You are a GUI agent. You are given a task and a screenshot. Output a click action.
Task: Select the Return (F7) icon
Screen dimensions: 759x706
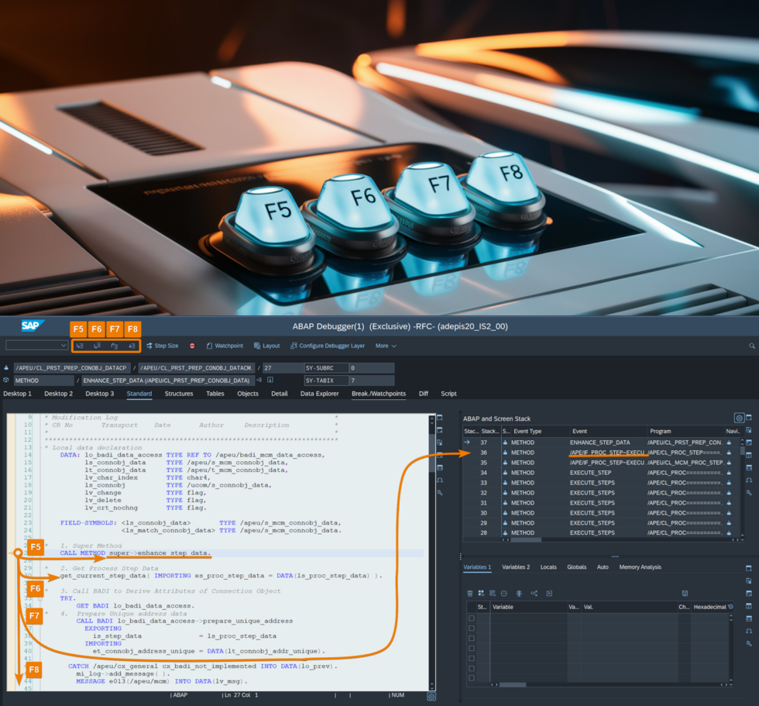click(x=114, y=346)
